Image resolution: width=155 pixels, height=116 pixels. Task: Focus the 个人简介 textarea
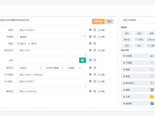52,83
